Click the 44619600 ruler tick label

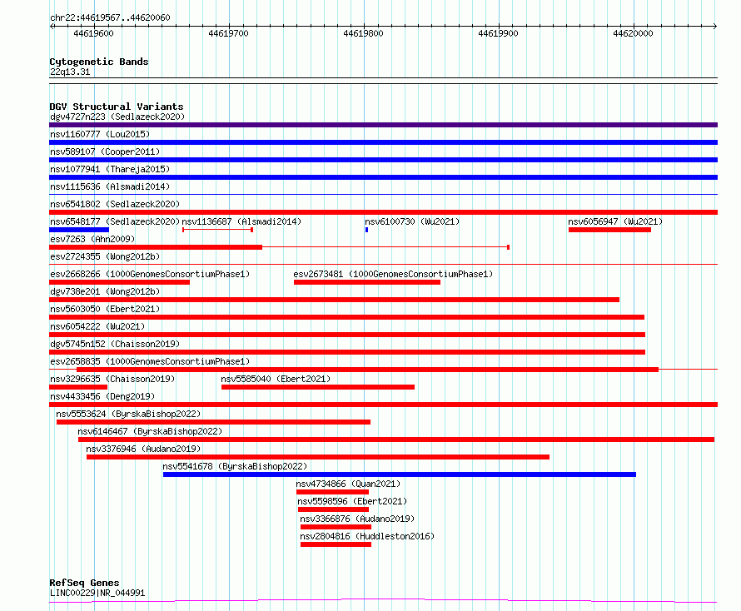(93, 33)
